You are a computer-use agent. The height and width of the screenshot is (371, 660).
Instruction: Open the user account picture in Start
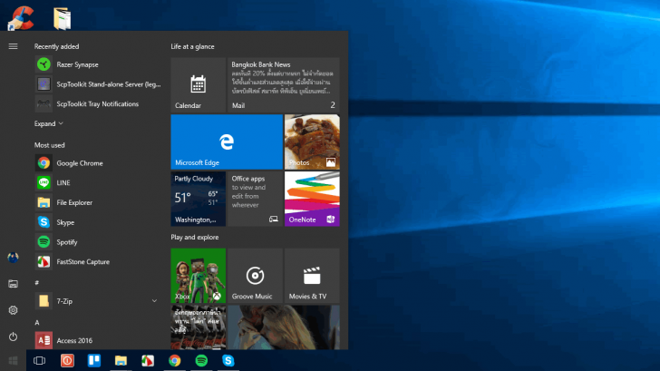13,258
